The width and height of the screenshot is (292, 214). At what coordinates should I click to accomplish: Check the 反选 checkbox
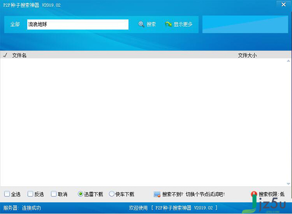[x=30, y=194]
